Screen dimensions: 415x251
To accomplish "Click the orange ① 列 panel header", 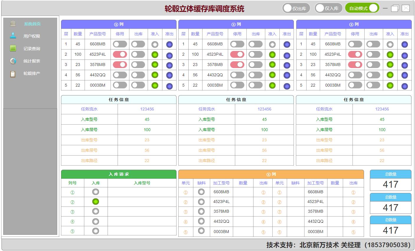I will (x=271, y=174).
